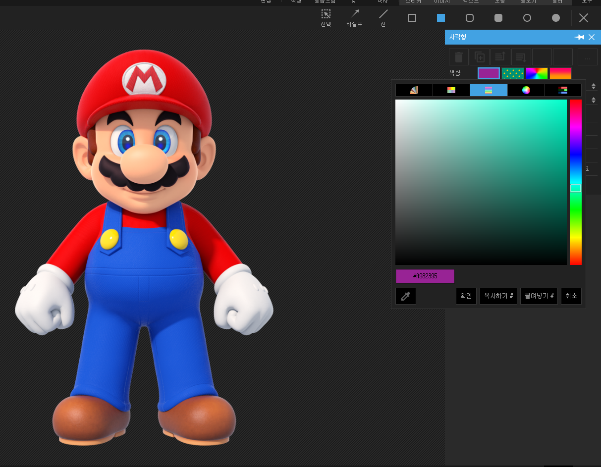
Task: Switch to the color fan palette tab
Action: (414, 90)
